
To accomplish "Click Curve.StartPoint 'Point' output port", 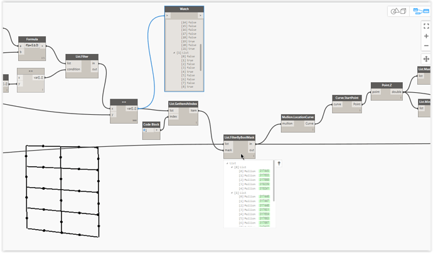I will click(x=356, y=104).
